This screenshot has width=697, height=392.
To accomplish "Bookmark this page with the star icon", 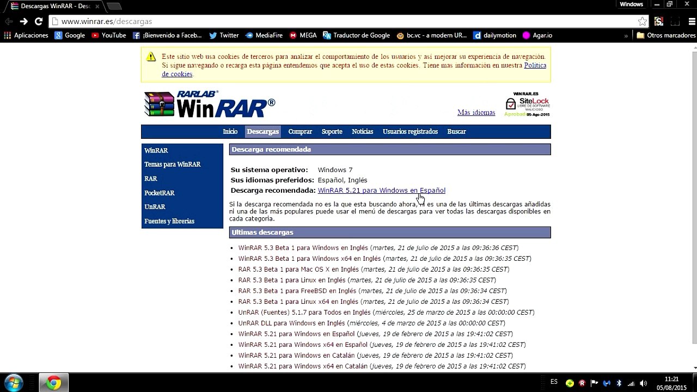I will pos(643,21).
